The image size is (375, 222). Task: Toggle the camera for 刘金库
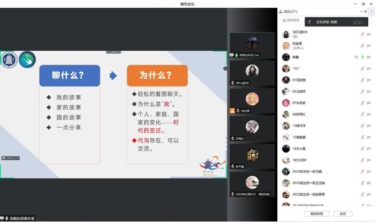[368, 46]
